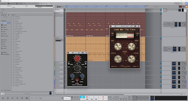Open the project level Edit 1 tab
The image size is (188, 101).
point(32,4)
